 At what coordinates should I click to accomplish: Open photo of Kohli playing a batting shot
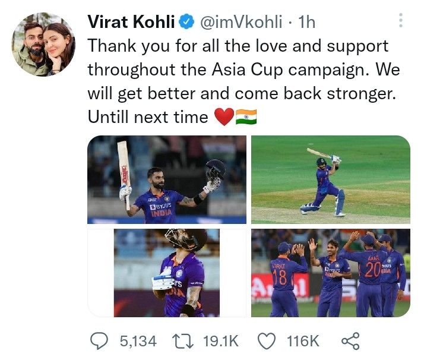point(330,179)
